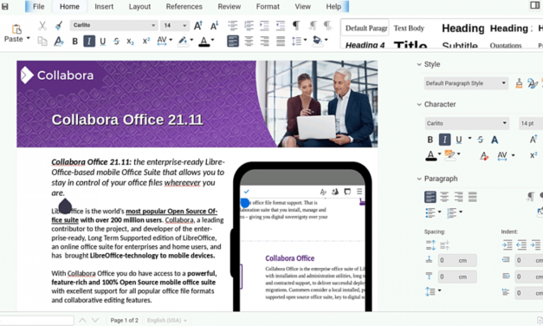Toggle Underline in the toolbar
543x326 pixels.
(x=102, y=42)
